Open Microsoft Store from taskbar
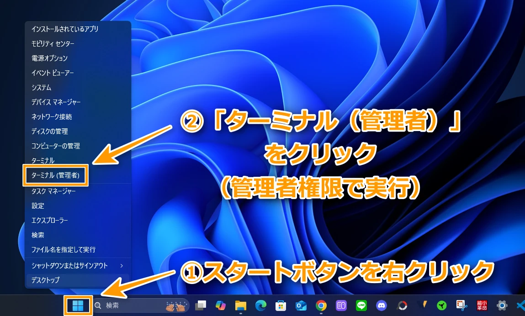The height and width of the screenshot is (316, 525). [x=281, y=305]
